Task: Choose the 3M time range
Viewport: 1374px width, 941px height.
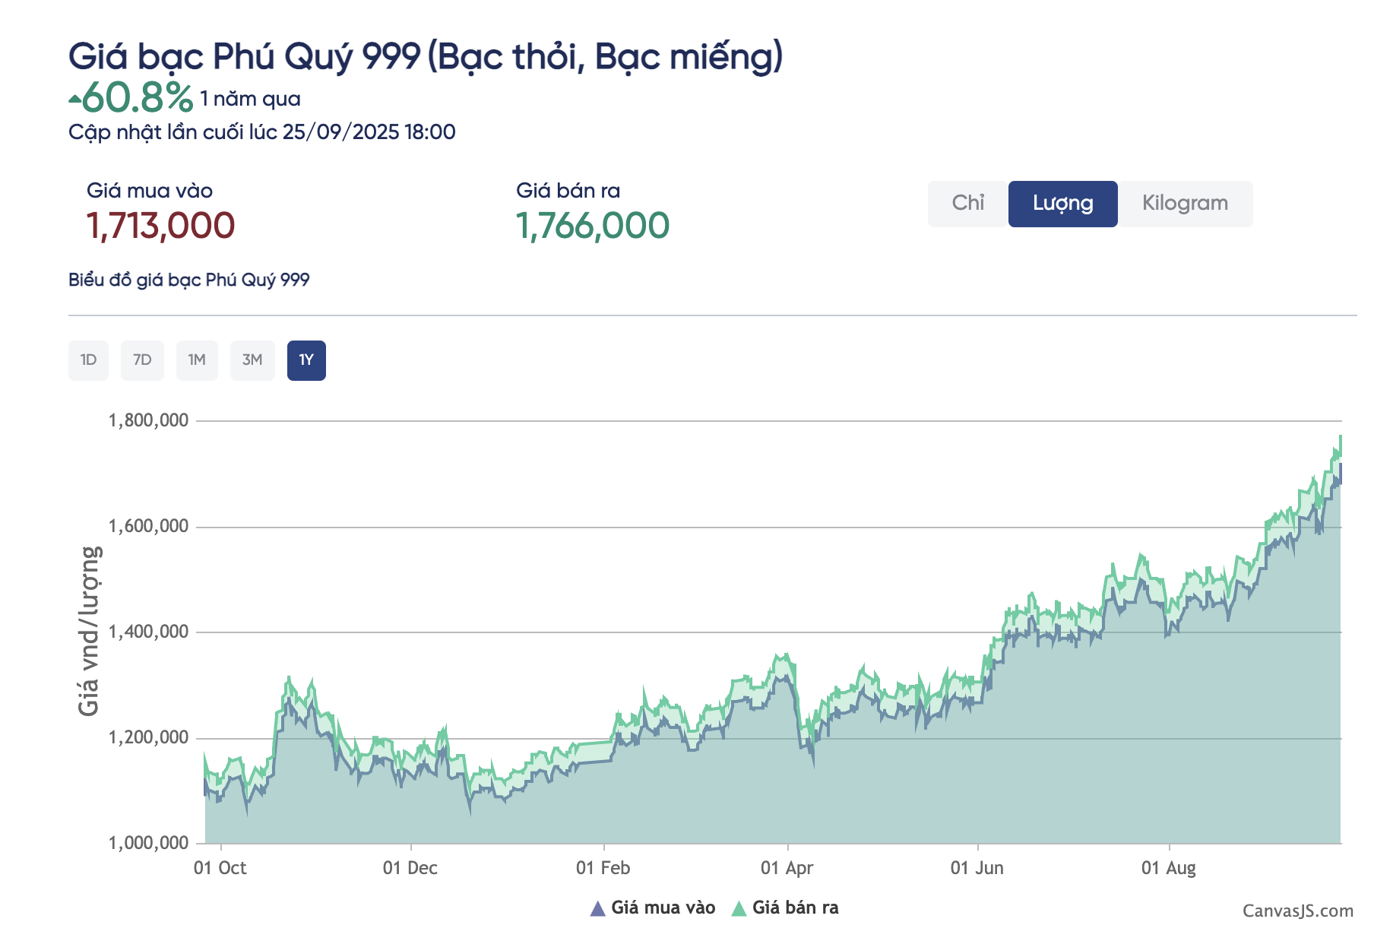Action: [x=252, y=360]
